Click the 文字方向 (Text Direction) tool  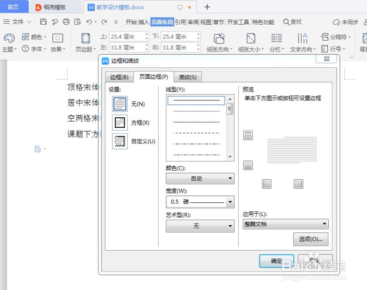303,42
